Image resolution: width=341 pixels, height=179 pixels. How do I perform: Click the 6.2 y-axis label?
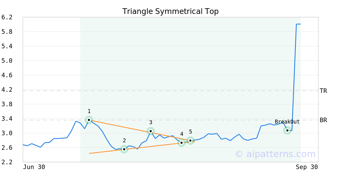[x=7, y=17]
